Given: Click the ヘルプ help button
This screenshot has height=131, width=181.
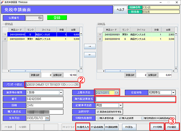Looking at the screenshot, I should click(x=121, y=10).
